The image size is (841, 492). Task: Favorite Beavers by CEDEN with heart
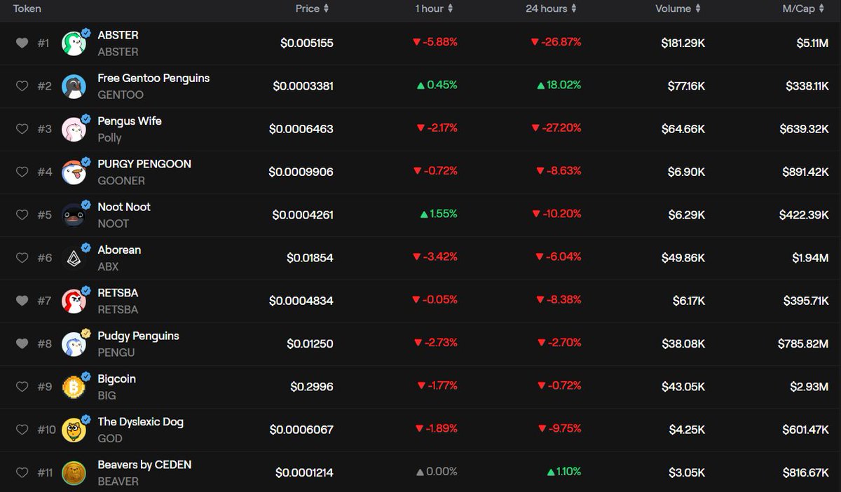point(22,472)
